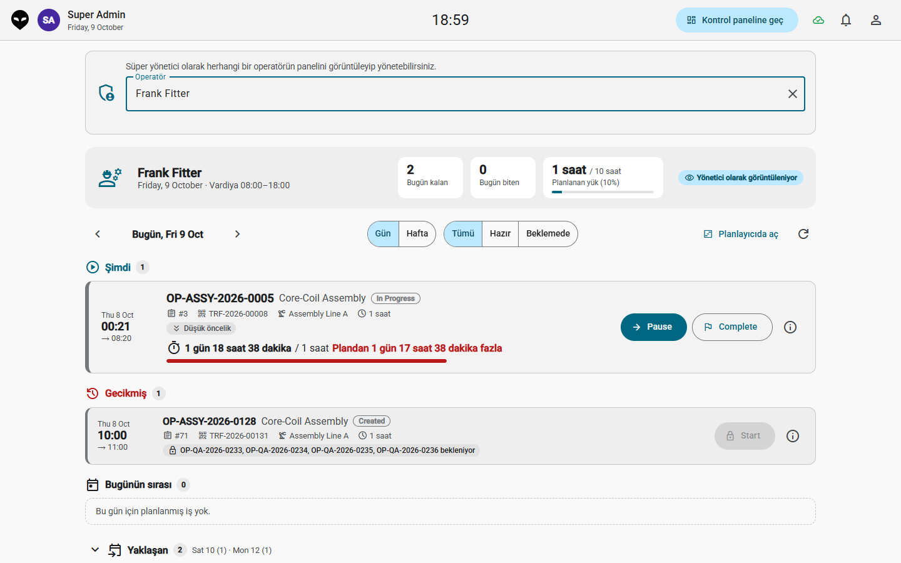901x563 pixels.
Task: Open Planlayıcıda aç link
Action: click(741, 234)
